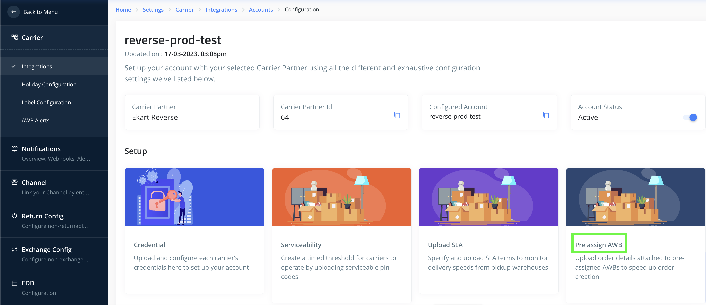Click the Configuration breadcrumb text
706x305 pixels.
[x=302, y=9]
